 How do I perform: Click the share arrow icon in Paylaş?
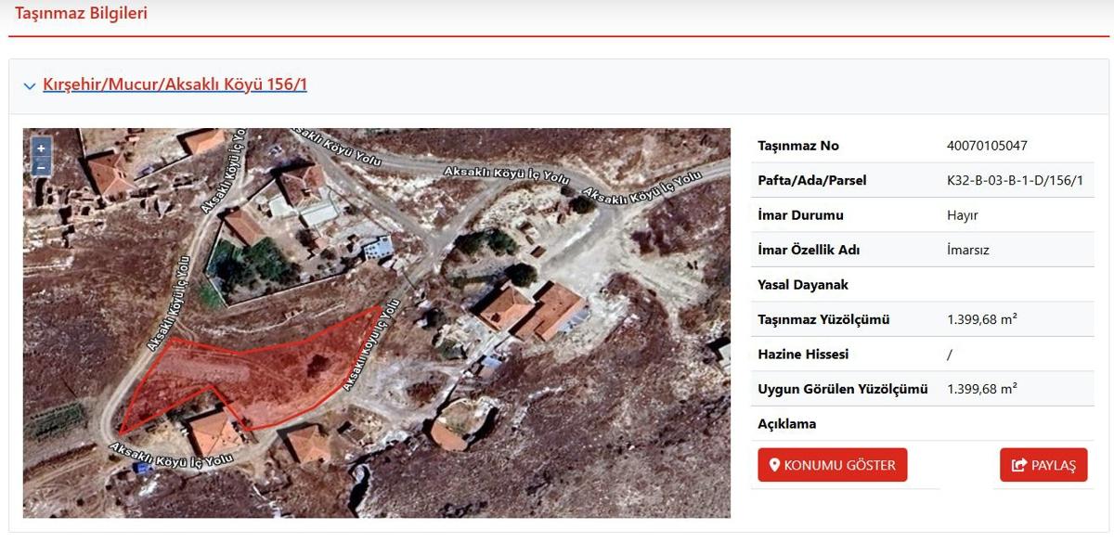(1018, 465)
